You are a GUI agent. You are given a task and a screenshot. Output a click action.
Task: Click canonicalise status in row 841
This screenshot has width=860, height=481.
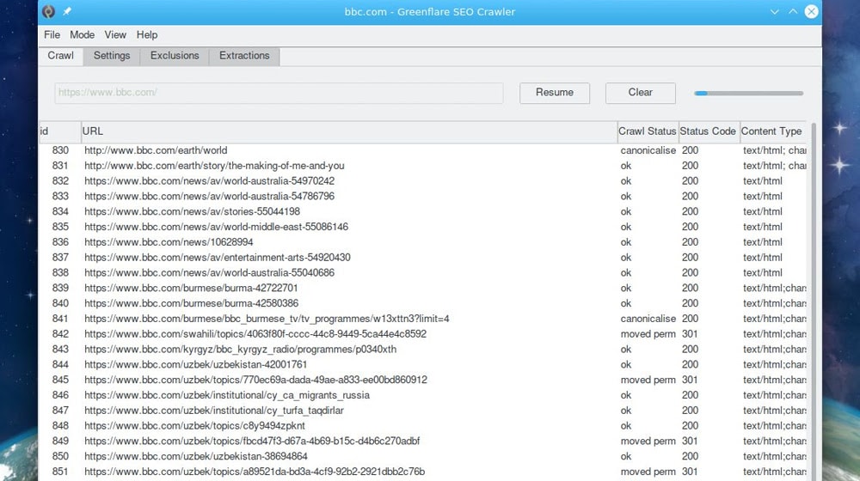(x=648, y=320)
